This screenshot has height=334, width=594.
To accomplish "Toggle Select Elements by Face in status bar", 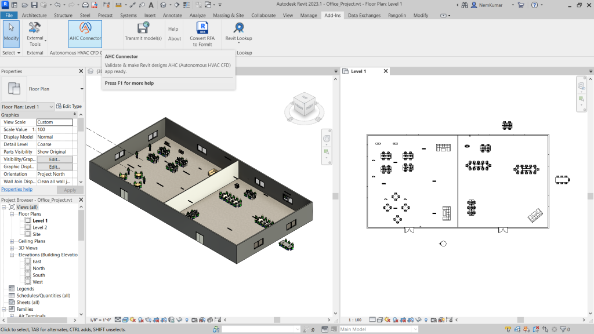I will click(x=535, y=329).
